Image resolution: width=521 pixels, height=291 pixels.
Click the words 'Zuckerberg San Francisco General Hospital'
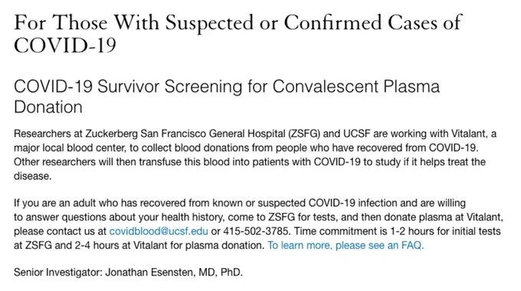185,134
